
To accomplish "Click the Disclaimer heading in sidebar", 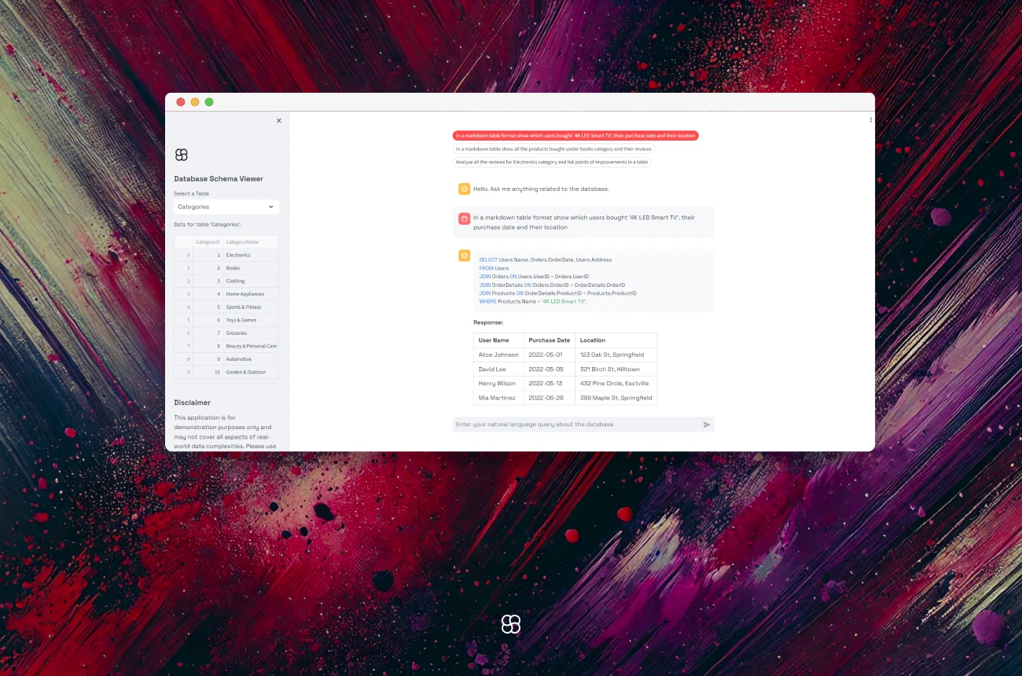I will point(192,402).
